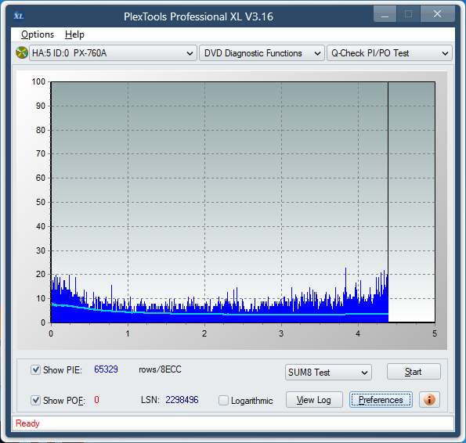Click the XL application logo in title bar
466x443 pixels.
point(19,16)
